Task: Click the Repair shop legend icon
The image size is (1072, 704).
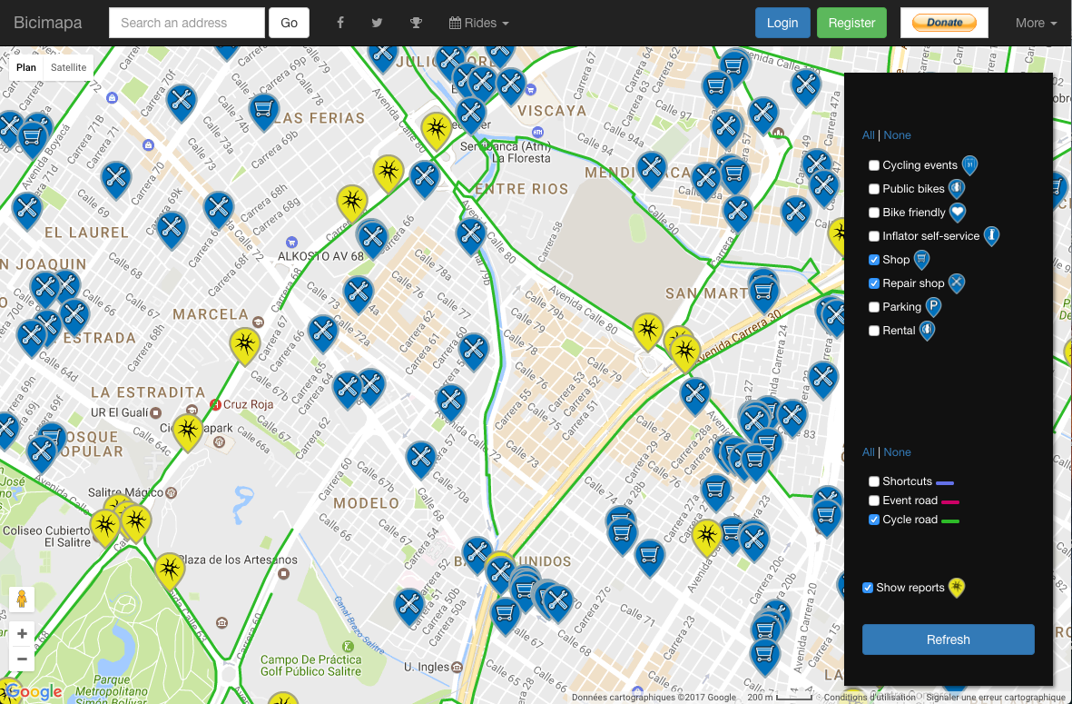Action: (x=957, y=283)
